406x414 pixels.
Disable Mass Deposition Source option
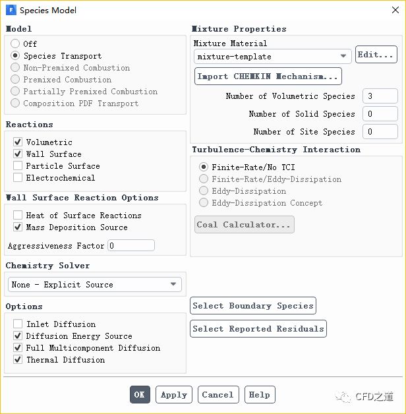tap(18, 227)
